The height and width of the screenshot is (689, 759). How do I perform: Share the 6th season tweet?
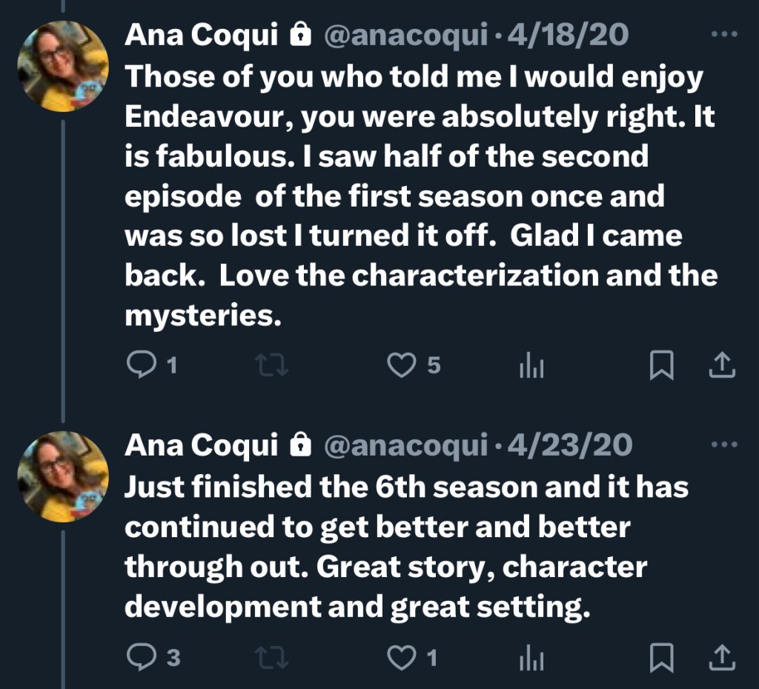723,657
